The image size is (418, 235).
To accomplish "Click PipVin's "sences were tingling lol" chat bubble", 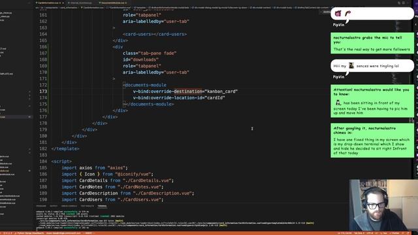I will 372,66.
